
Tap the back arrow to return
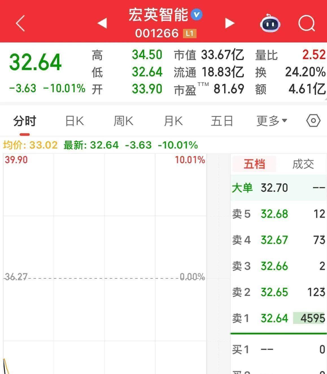20,24
